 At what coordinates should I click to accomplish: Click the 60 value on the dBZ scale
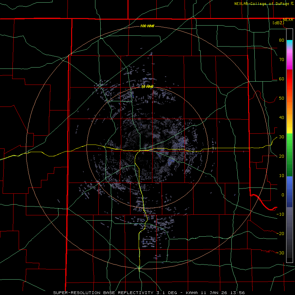(x=282, y=79)
